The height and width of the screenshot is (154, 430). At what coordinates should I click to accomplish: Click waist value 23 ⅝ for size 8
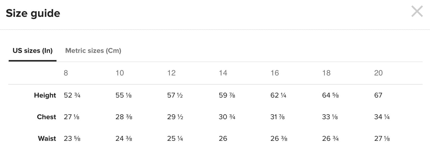tap(72, 139)
